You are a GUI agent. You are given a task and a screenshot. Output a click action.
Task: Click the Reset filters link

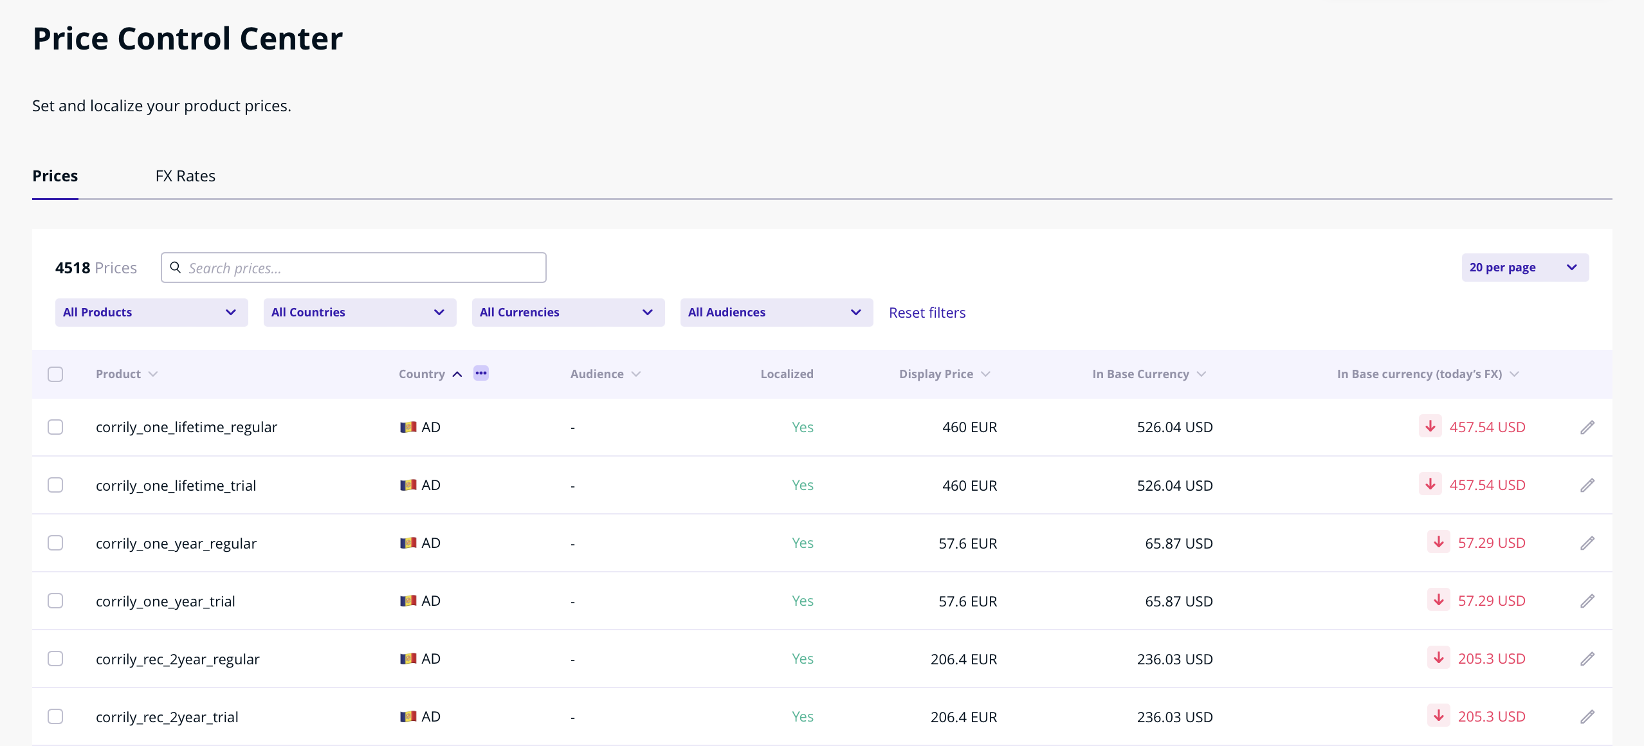click(927, 313)
